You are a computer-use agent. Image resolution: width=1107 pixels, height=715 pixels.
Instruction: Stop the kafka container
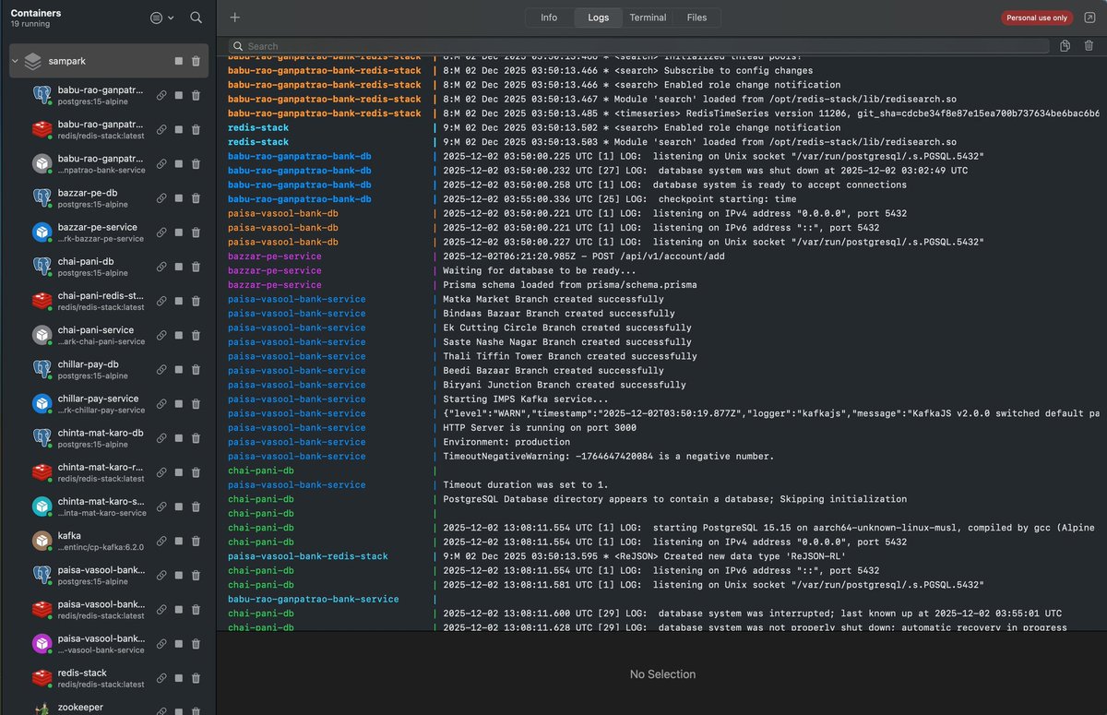click(x=178, y=542)
